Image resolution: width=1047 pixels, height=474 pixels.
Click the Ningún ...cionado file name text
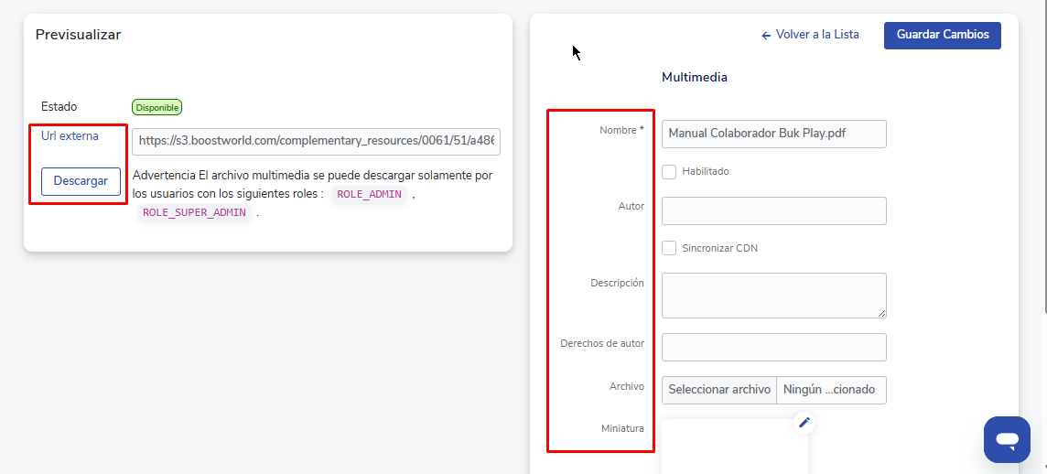[830, 390]
